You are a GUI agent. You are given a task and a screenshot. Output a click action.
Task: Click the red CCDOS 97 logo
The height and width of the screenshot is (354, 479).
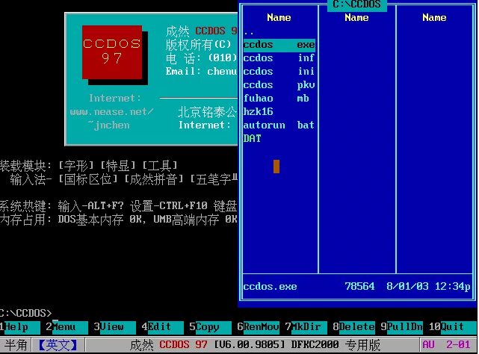click(112, 52)
